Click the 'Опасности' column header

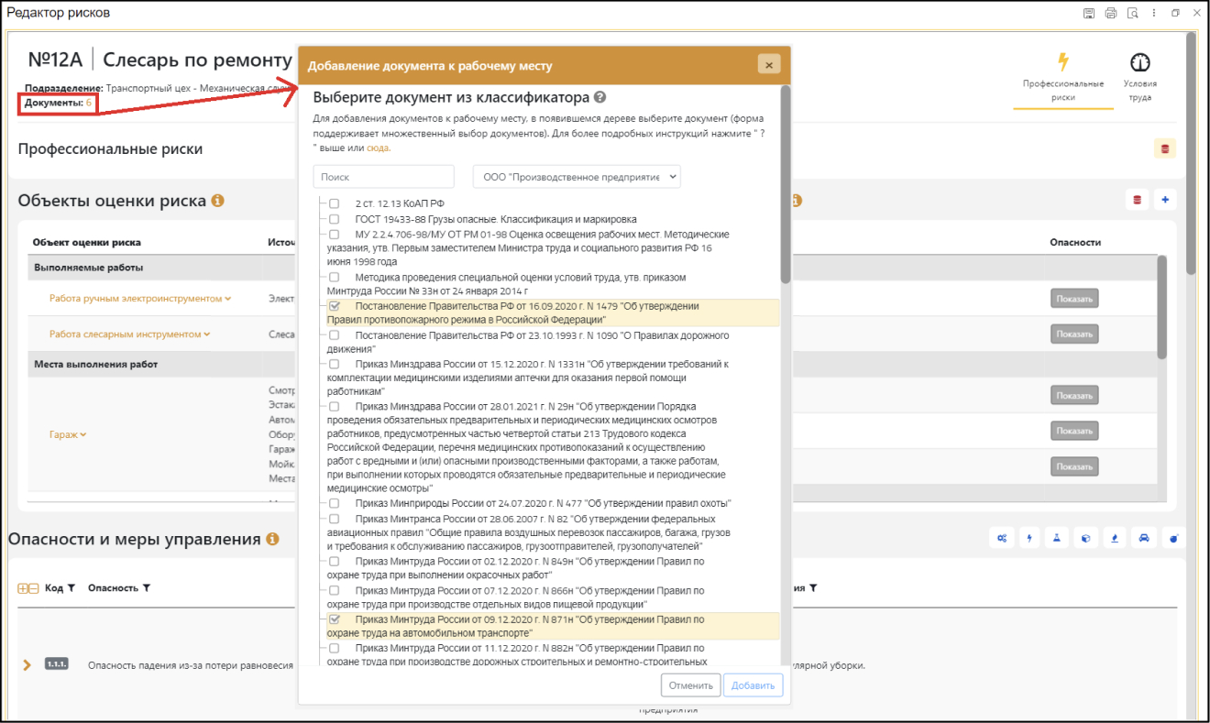point(1075,243)
